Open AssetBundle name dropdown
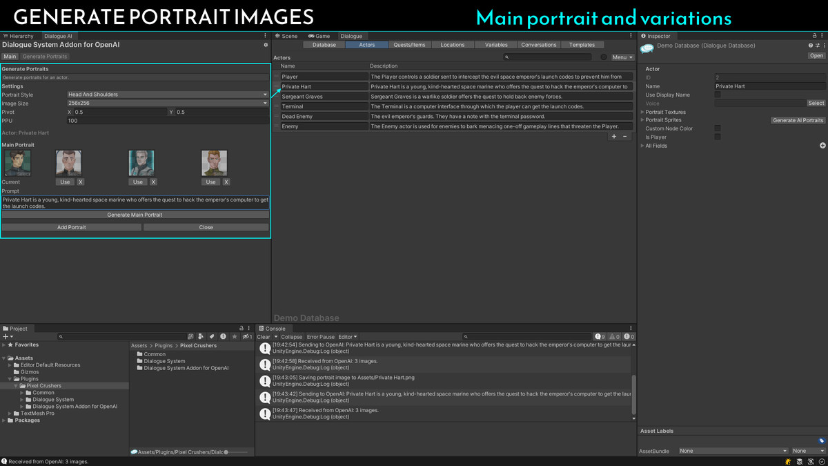The height and width of the screenshot is (466, 828). 733,451
